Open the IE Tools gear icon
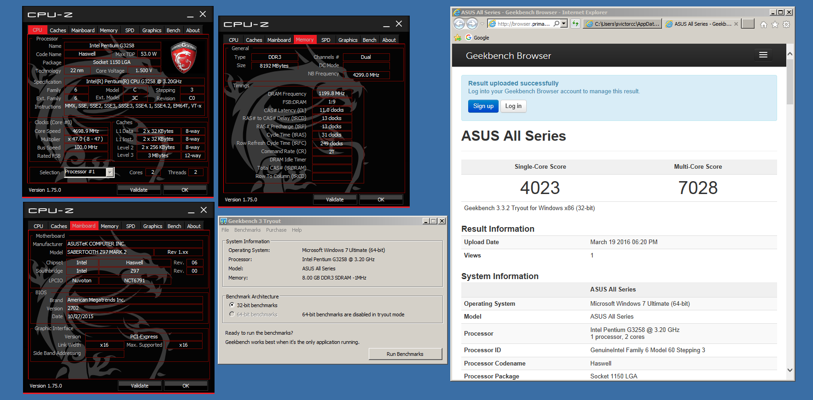Viewport: 813px width, 400px height. [x=786, y=24]
